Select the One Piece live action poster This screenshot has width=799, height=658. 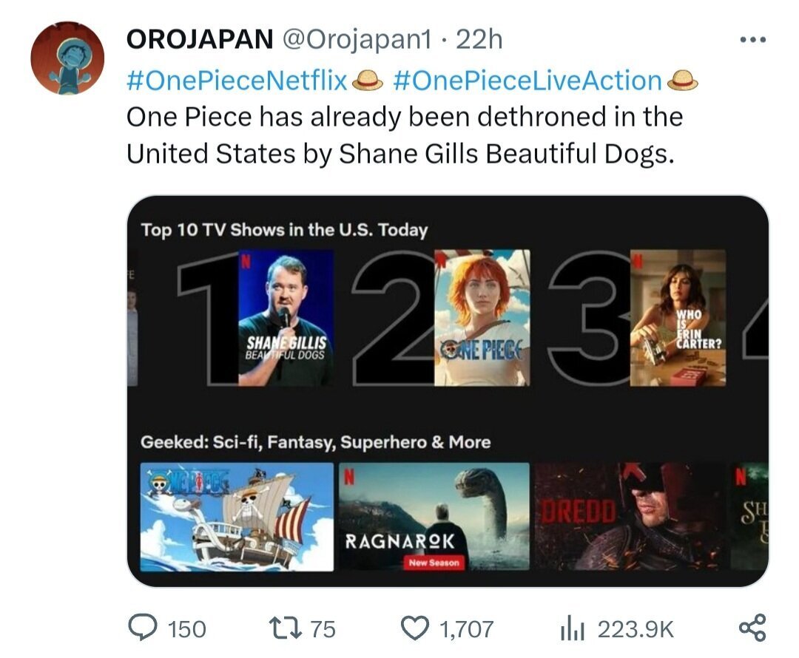tap(482, 318)
